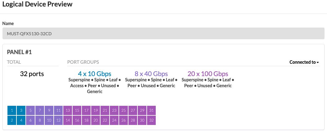This screenshot has width=327, height=133.
Task: Click the 4 x 10 Gbps port group
Action: tap(94, 74)
